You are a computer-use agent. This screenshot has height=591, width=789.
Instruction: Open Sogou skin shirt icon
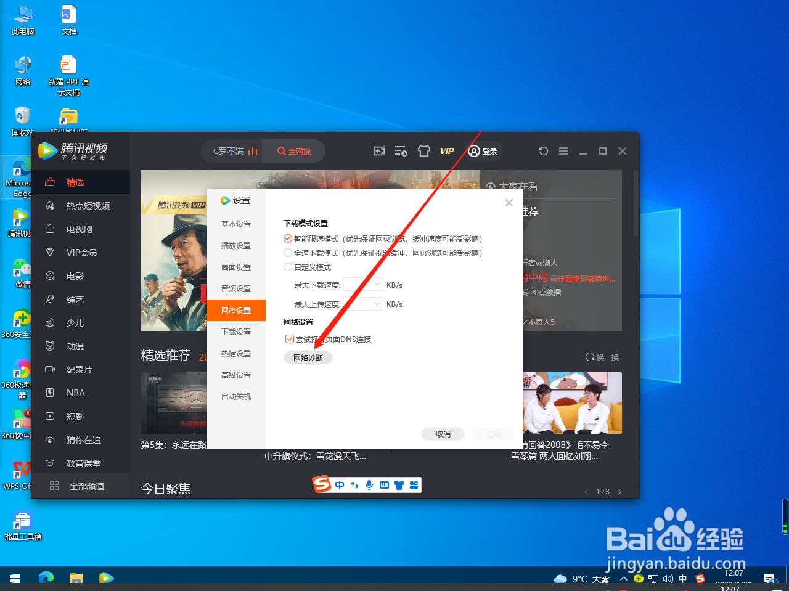pyautogui.click(x=399, y=485)
